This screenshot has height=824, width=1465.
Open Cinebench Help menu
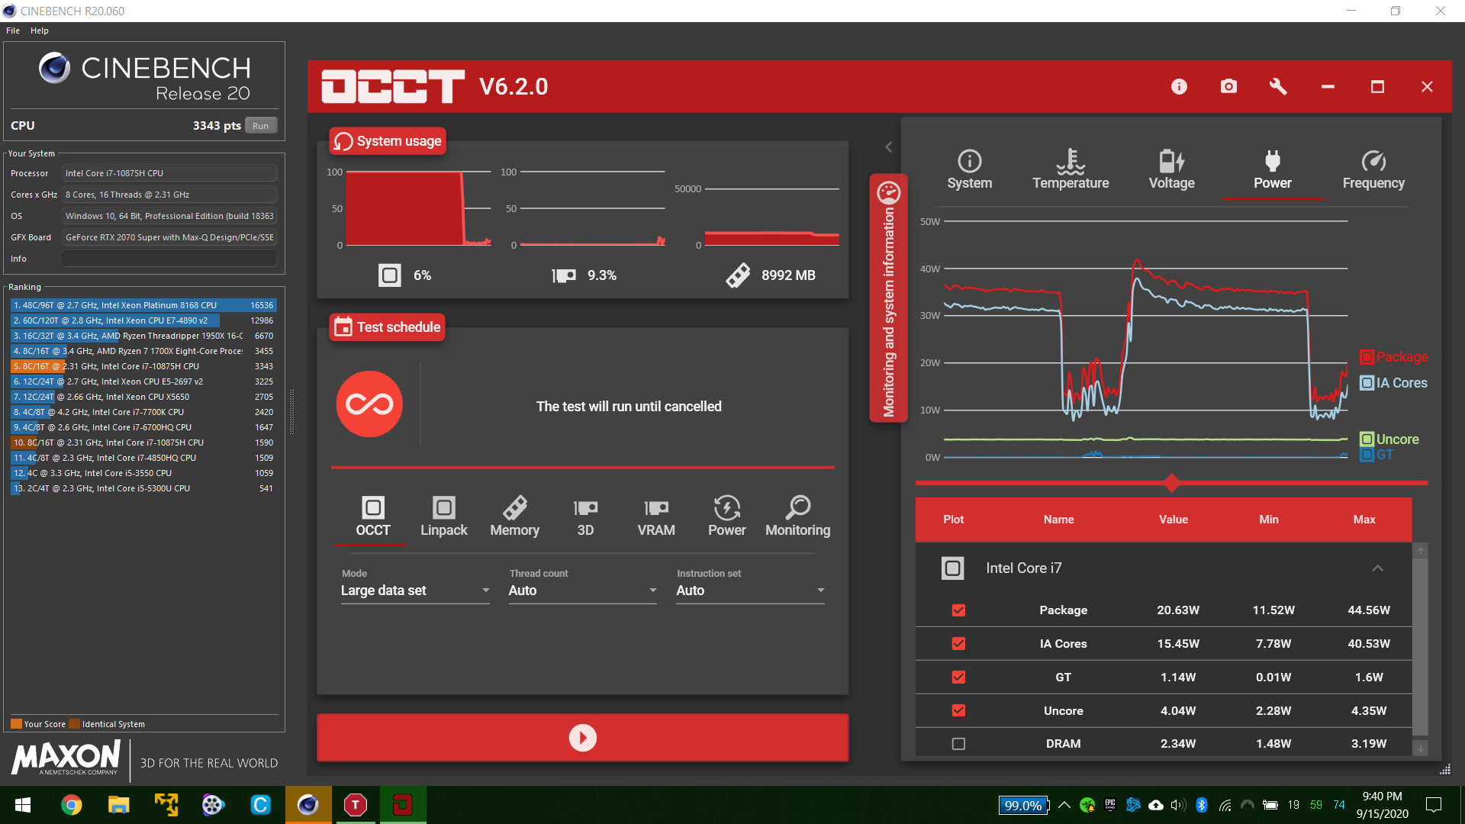pyautogui.click(x=40, y=31)
